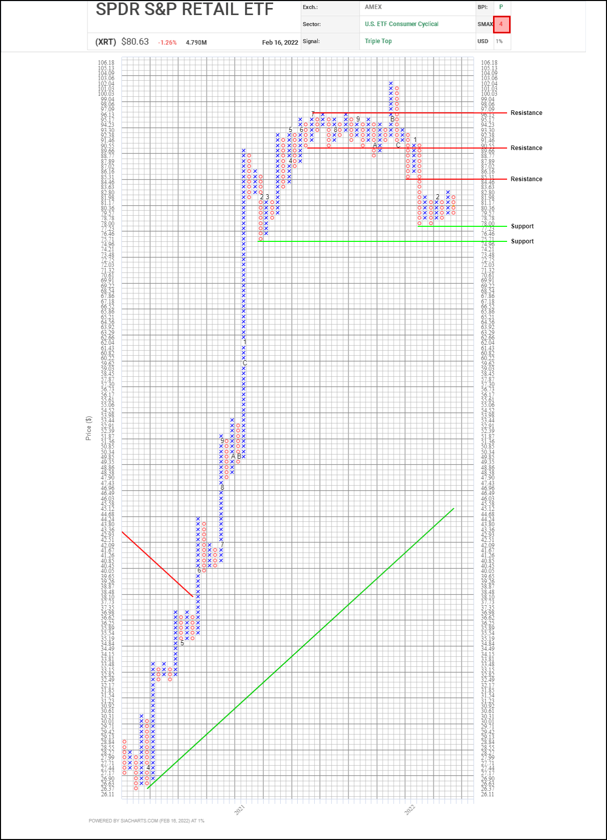
Task: Click the 2021 x-axis year label
Action: coord(240,810)
